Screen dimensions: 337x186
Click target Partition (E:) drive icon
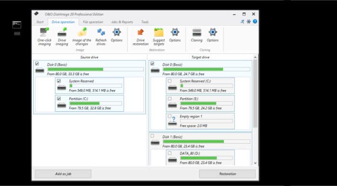click(x=172, y=106)
